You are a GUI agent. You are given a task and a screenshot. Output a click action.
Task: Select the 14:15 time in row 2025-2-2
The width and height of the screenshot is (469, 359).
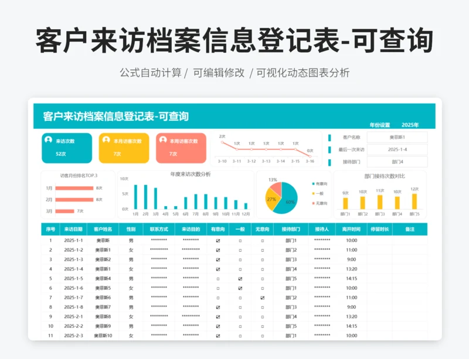click(x=351, y=326)
